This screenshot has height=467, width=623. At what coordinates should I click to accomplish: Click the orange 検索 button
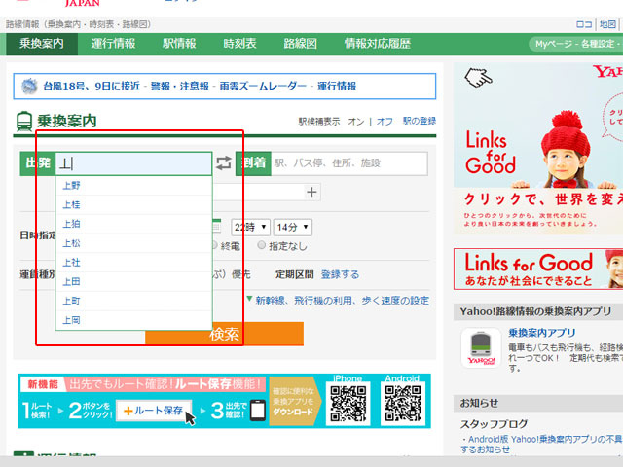pos(224,334)
